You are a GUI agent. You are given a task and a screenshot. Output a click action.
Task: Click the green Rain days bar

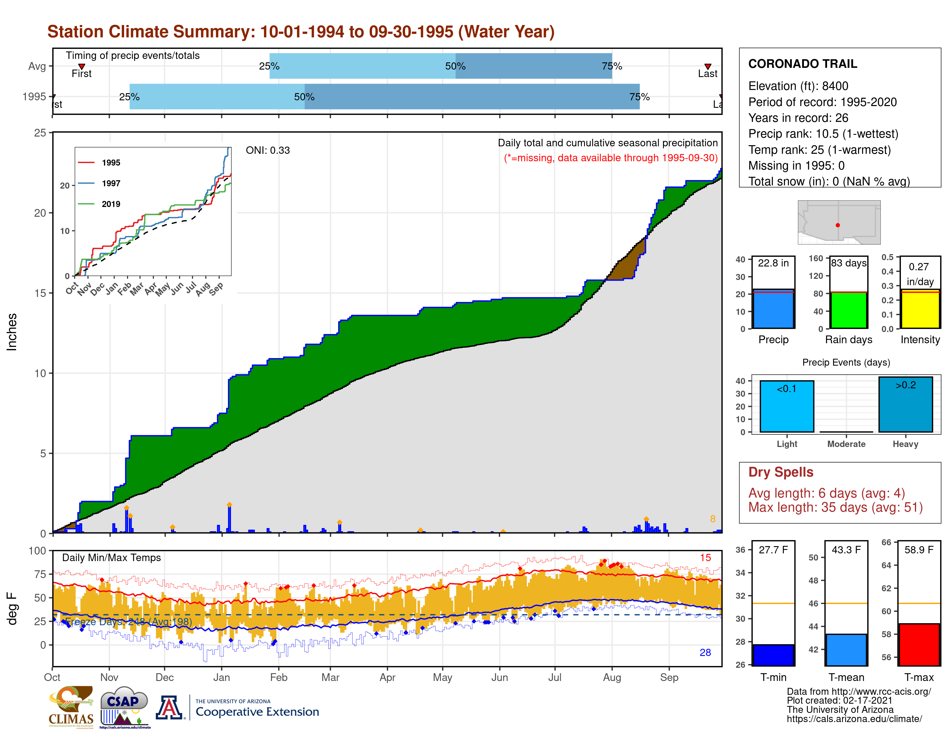[x=849, y=310]
